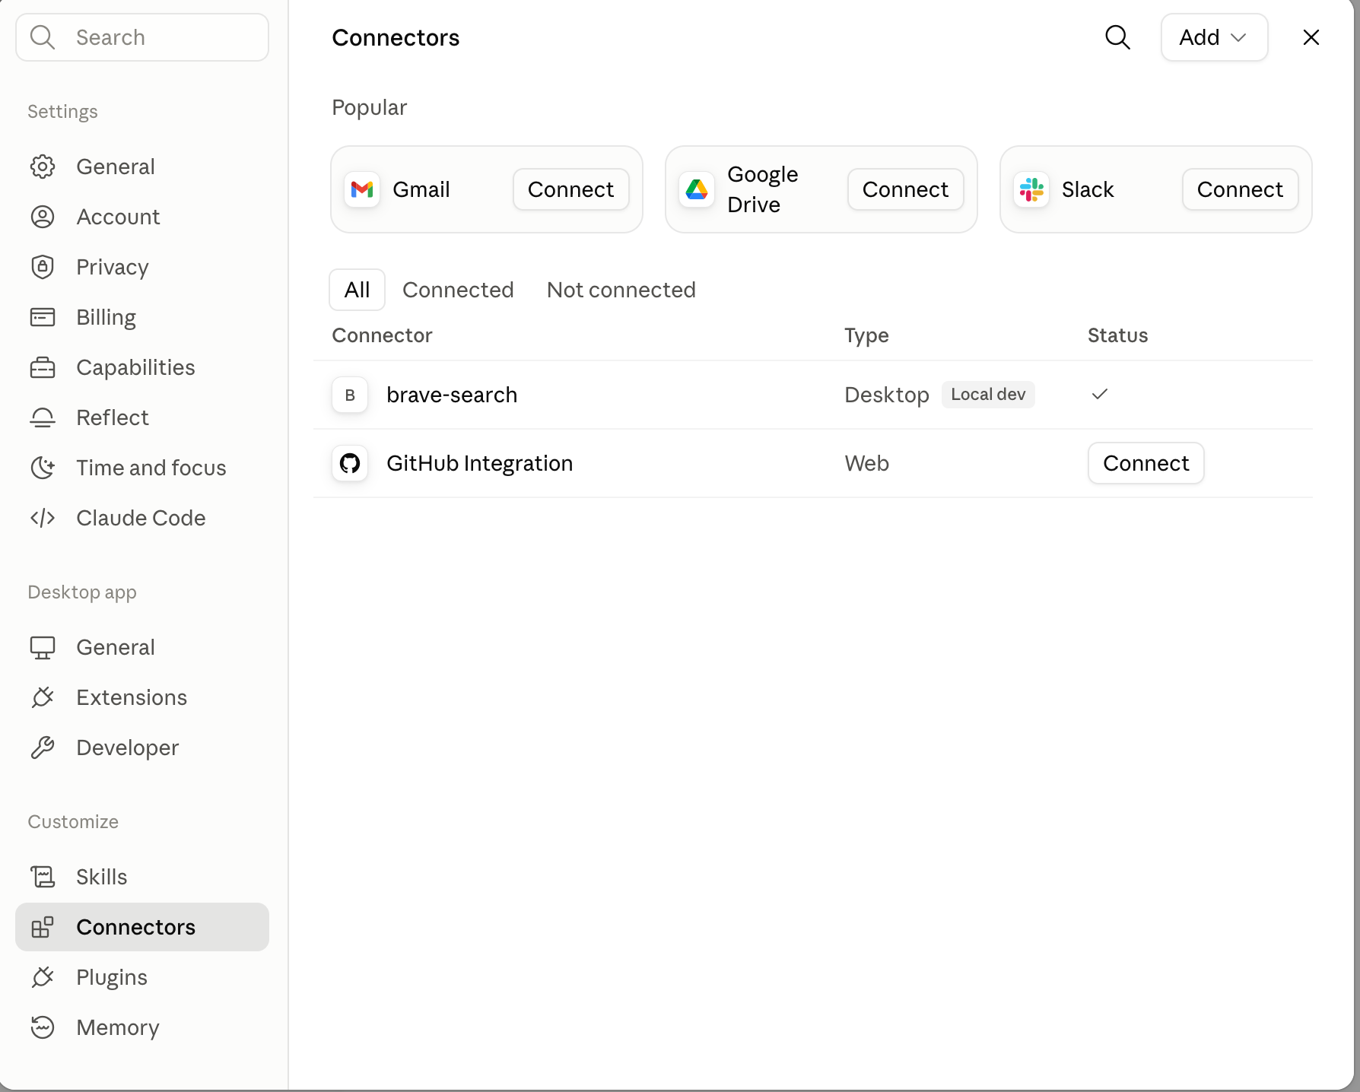Connect the GitHub Integration row
Viewport: 1360px width, 1092px height.
pyautogui.click(x=1146, y=463)
